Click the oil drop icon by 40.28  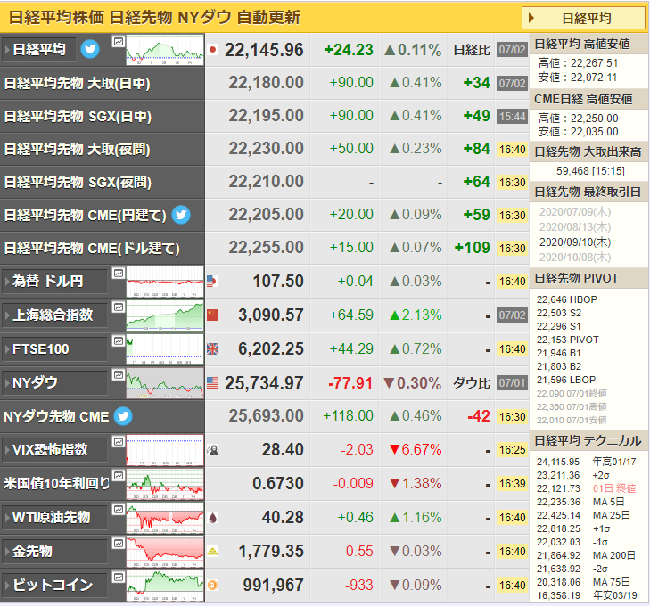[x=213, y=518]
